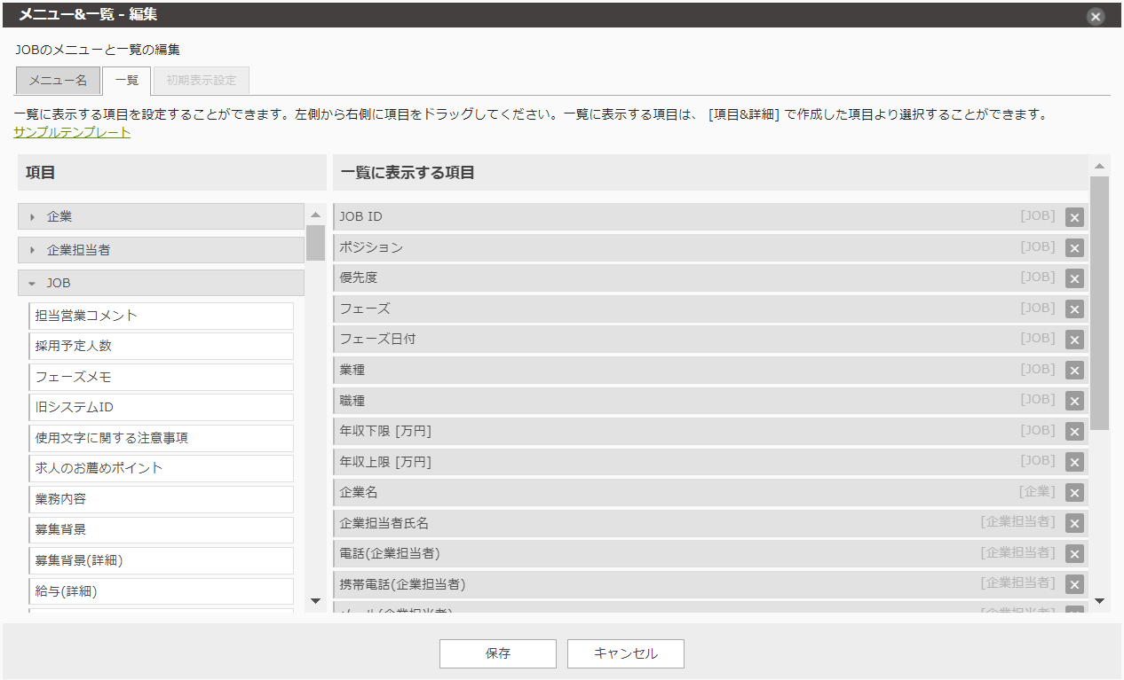The image size is (1124, 680).
Task: Select 使用文字に関する注意事項 item
Action: [x=161, y=438]
